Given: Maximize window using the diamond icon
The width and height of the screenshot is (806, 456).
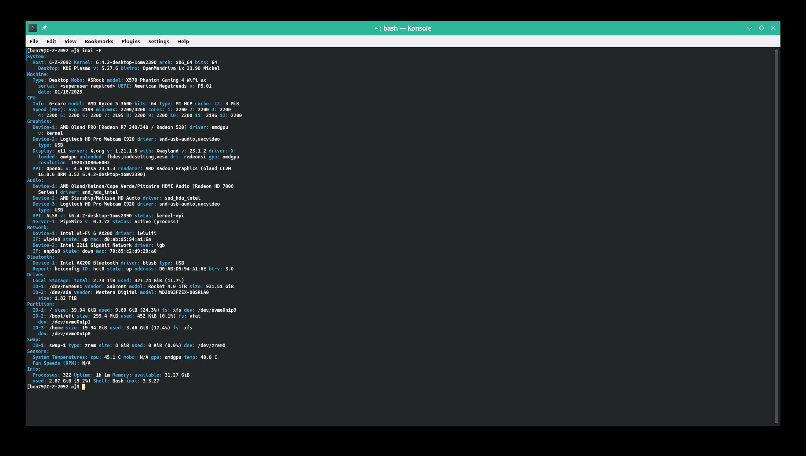Looking at the screenshot, I should [761, 28].
